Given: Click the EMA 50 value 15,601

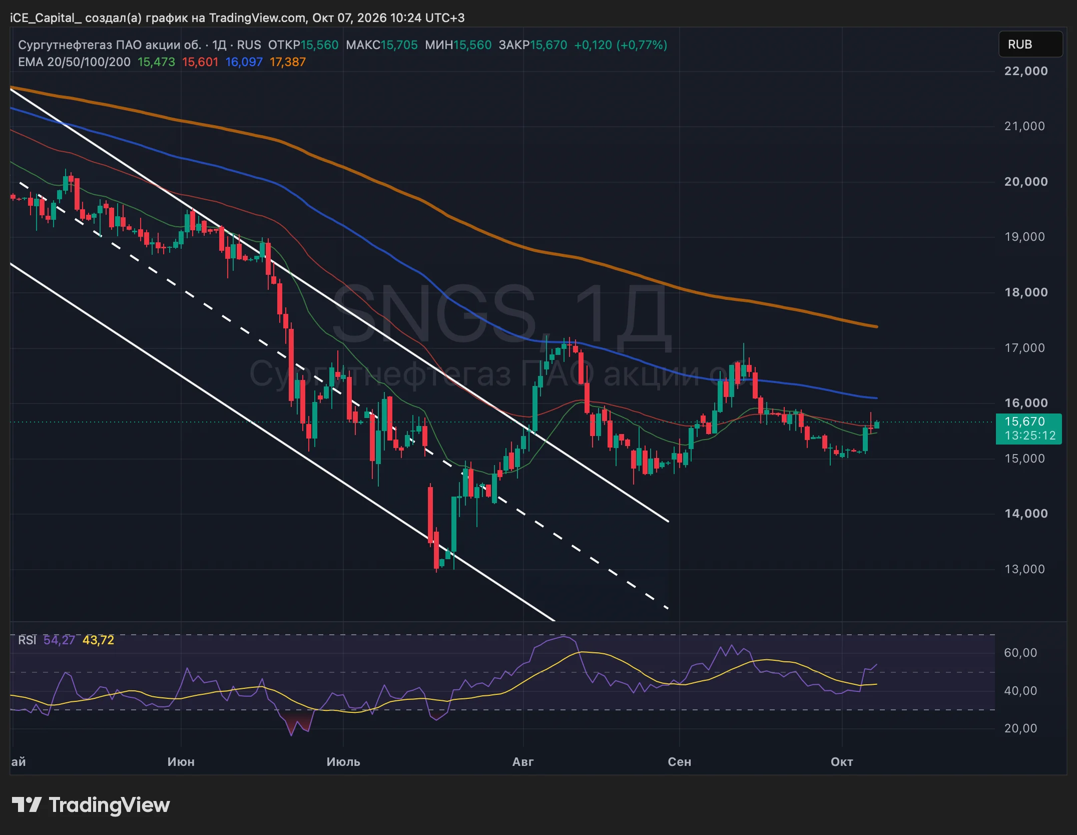Looking at the screenshot, I should pos(200,62).
